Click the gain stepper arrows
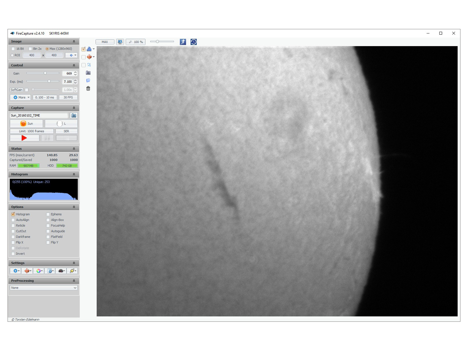Screen dimensions: 468x351 (75, 73)
